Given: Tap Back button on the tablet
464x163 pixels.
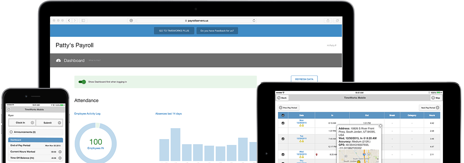Looking at the screenshot, I should coord(282,98).
